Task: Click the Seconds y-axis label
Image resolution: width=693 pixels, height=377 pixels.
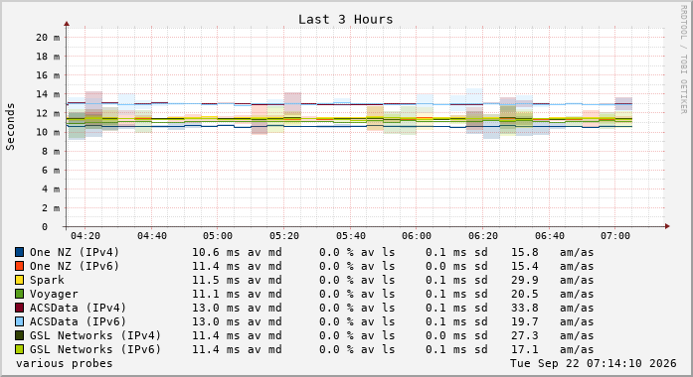Action: point(10,127)
